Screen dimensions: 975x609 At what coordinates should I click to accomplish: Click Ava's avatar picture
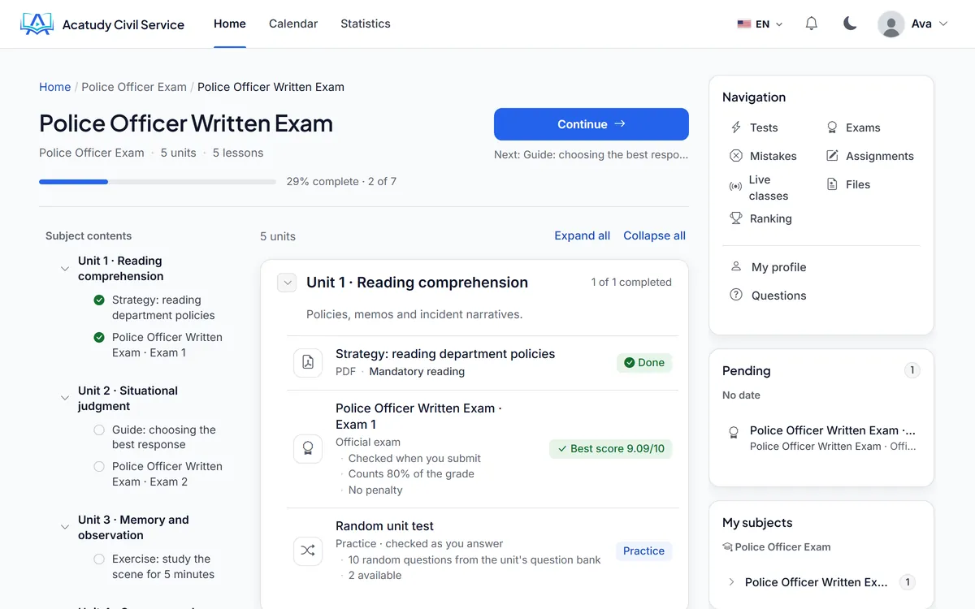click(891, 24)
